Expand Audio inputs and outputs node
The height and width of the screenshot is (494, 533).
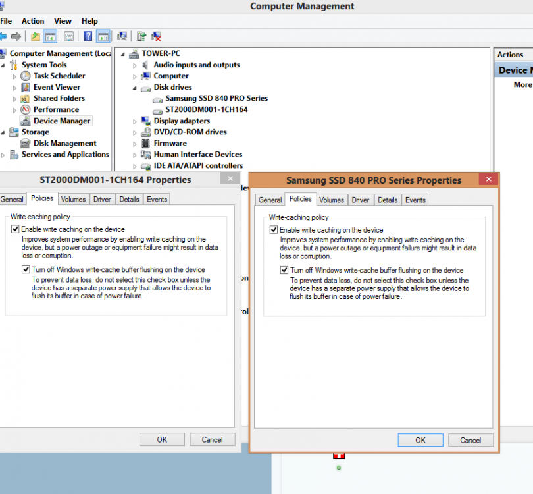pos(135,65)
